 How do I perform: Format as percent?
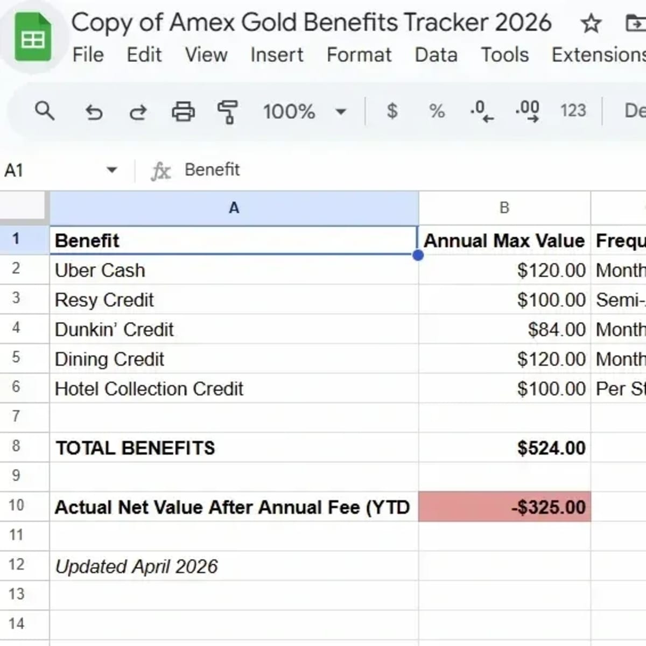coord(437,111)
